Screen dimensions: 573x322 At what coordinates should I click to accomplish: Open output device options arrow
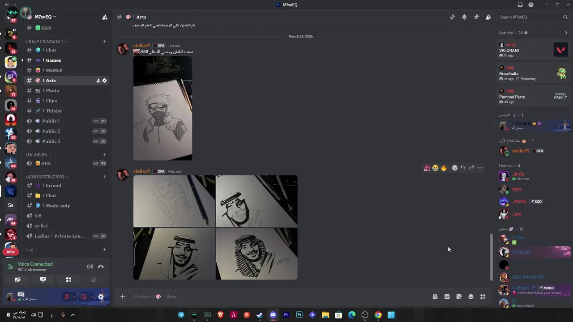click(91, 297)
